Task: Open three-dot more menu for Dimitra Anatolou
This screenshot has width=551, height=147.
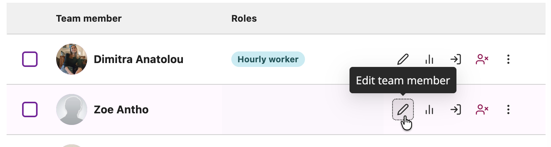Action: (508, 59)
